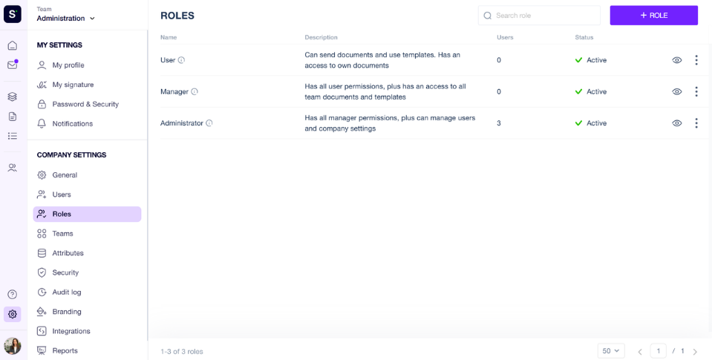View User role via eye icon
This screenshot has height=360, width=712.
(x=676, y=60)
